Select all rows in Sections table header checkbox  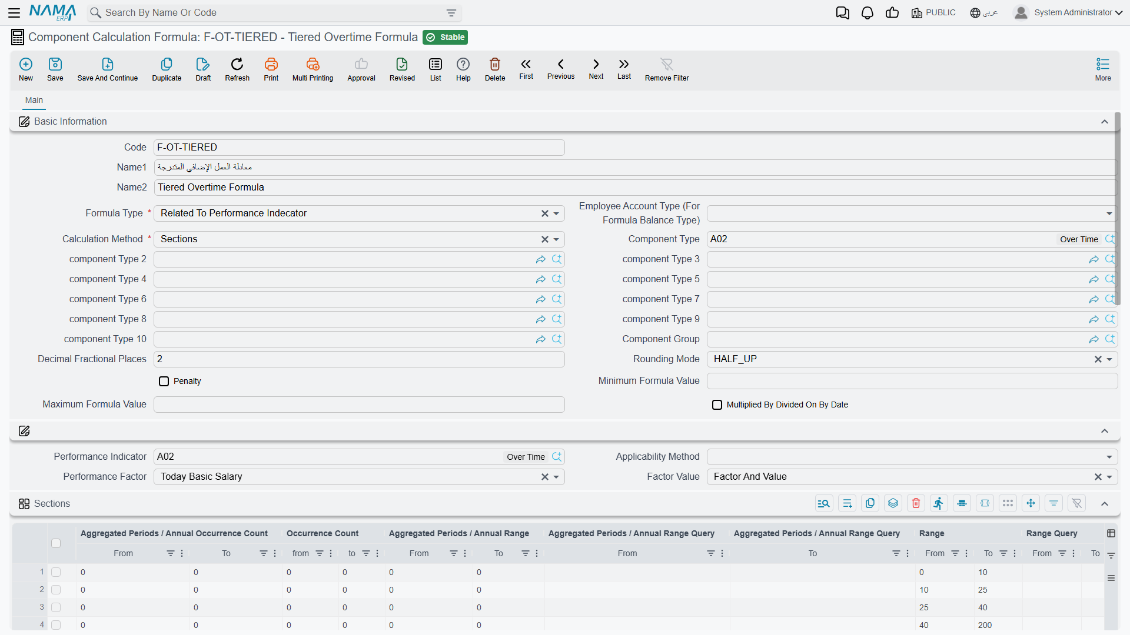[56, 543]
